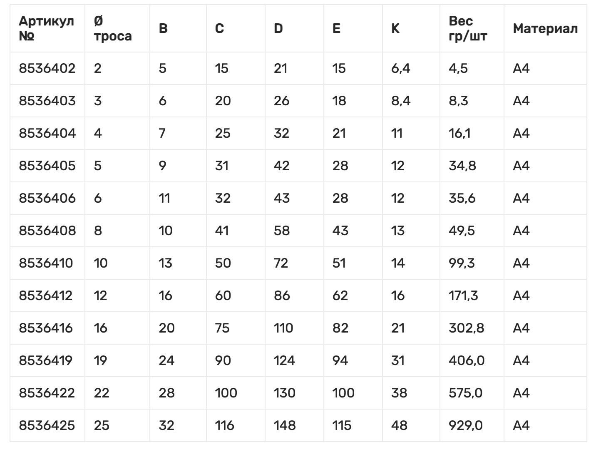Image resolution: width=596 pixels, height=452 pixels.
Task: Click the Вес гр/шт column header
Action: [x=467, y=28]
